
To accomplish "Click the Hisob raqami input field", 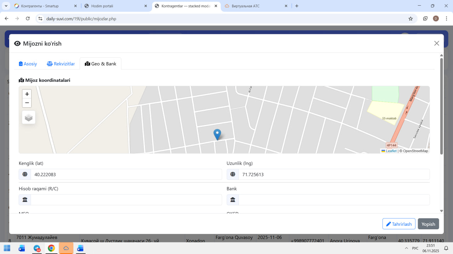I will [x=126, y=200].
